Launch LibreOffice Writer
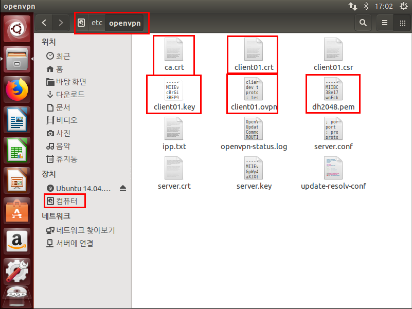This screenshot has height=309, width=412. click(x=17, y=120)
